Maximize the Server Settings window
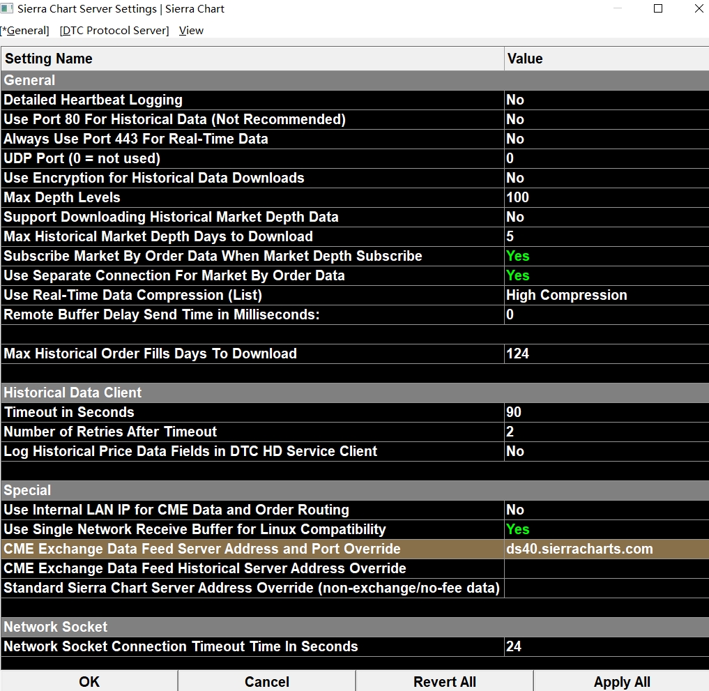Screen dimensions: 709x691 658,8
